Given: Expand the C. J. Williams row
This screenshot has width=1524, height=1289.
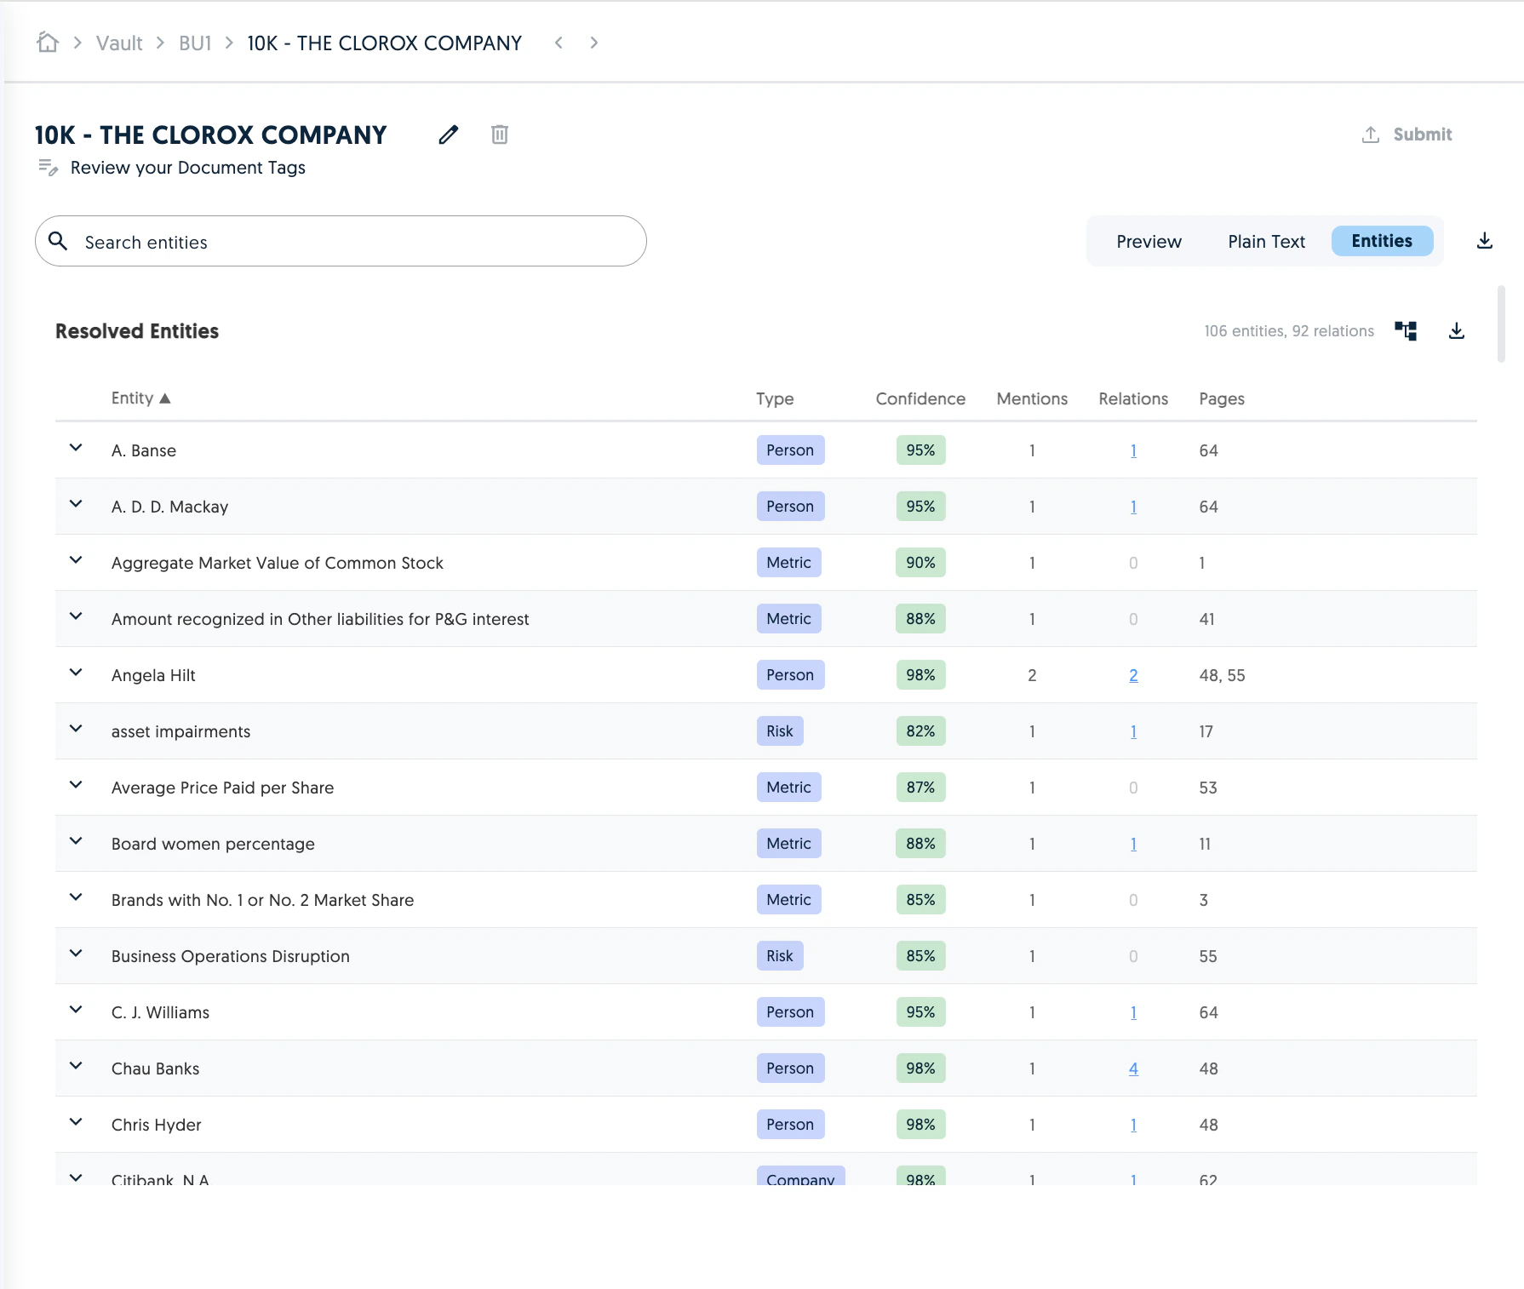Looking at the screenshot, I should (76, 1010).
